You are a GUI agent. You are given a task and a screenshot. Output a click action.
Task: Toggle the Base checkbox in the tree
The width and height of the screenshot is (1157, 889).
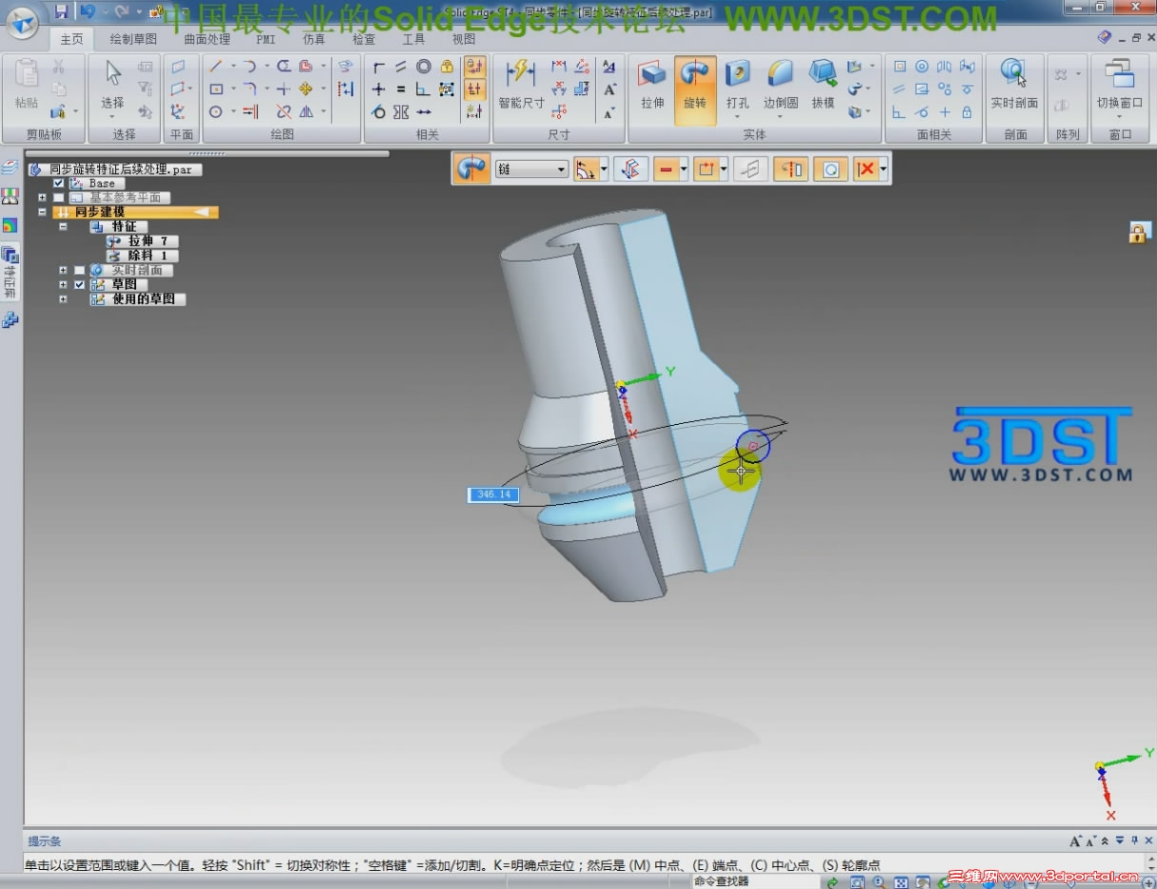pyautogui.click(x=59, y=183)
